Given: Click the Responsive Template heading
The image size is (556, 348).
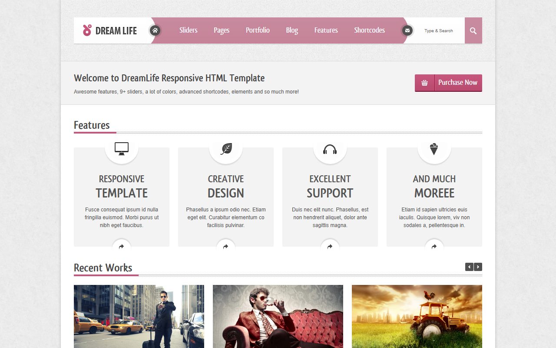Looking at the screenshot, I should (x=122, y=186).
